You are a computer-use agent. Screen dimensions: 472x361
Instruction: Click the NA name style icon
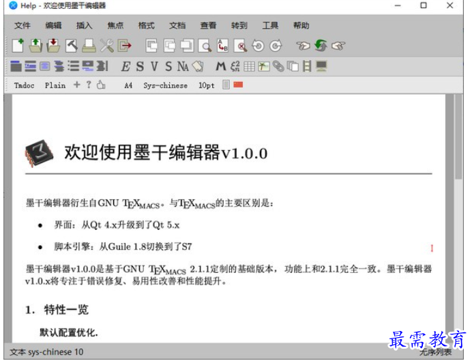pyautogui.click(x=183, y=67)
